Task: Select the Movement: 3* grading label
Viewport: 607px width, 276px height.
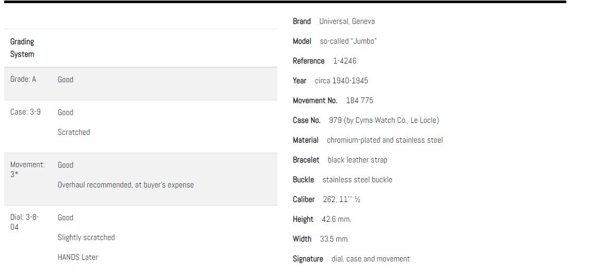Action: click(x=27, y=170)
